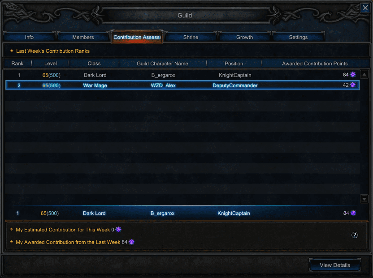Switch to the Settings tab
The image size is (373, 278).
click(298, 37)
